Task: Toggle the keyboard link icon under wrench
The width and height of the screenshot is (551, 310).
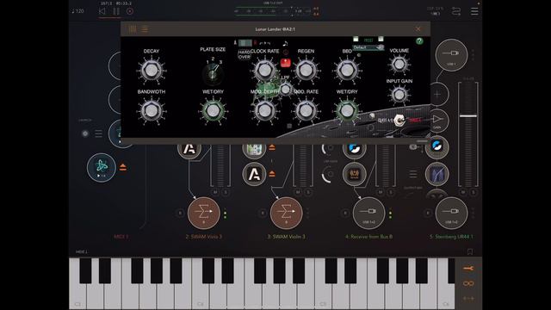Action: [x=468, y=283]
